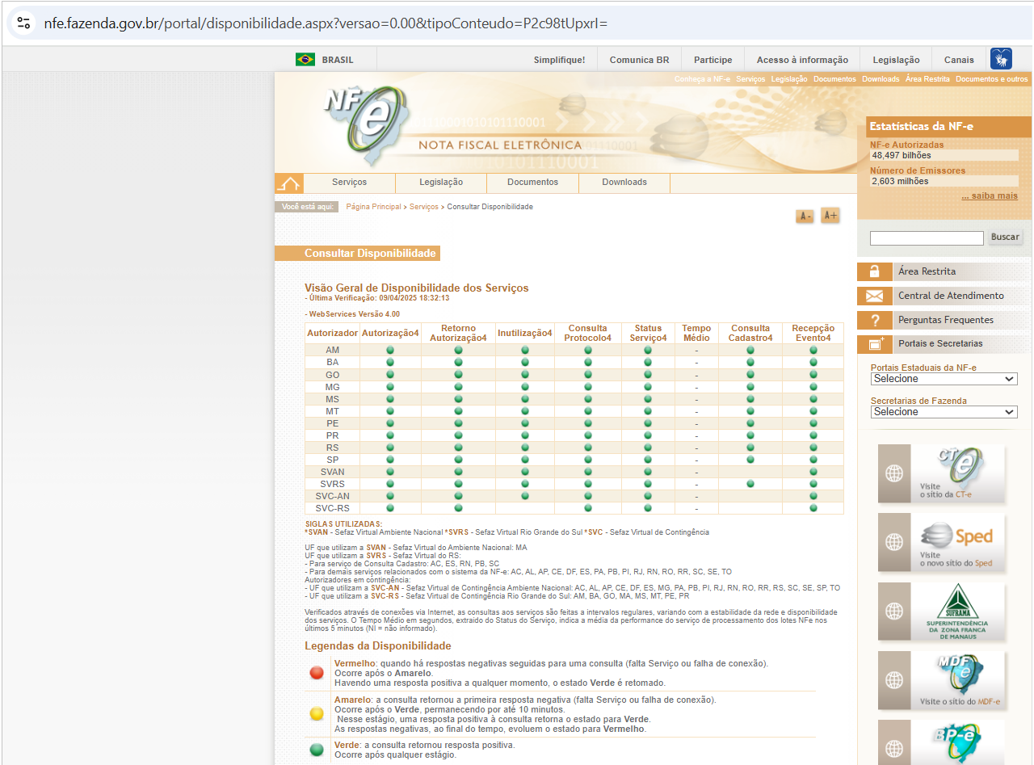The width and height of the screenshot is (1034, 765).
Task: Follow the 'saiba mais' statistics link
Action: coord(989,196)
